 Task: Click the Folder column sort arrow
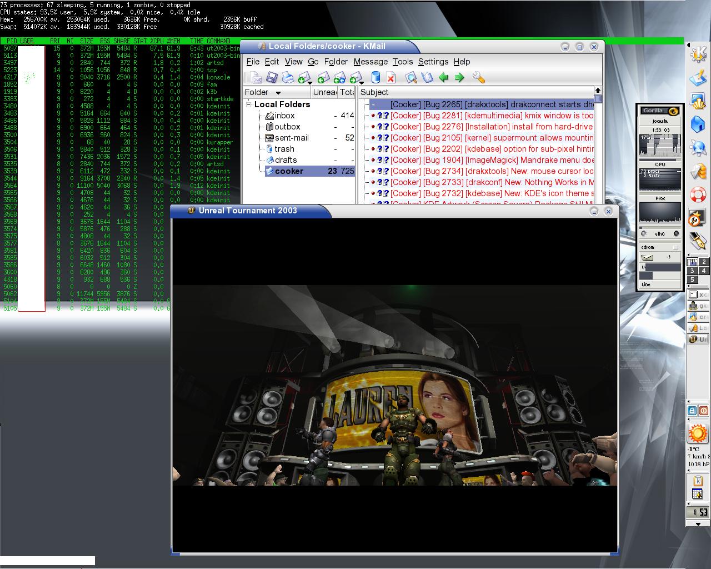pos(278,93)
